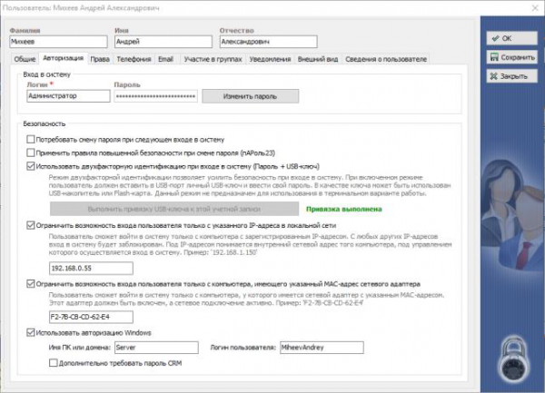545x393 pixels.
Task: Disable two-factor USB-key authentication checkbox
Action: tap(33, 167)
